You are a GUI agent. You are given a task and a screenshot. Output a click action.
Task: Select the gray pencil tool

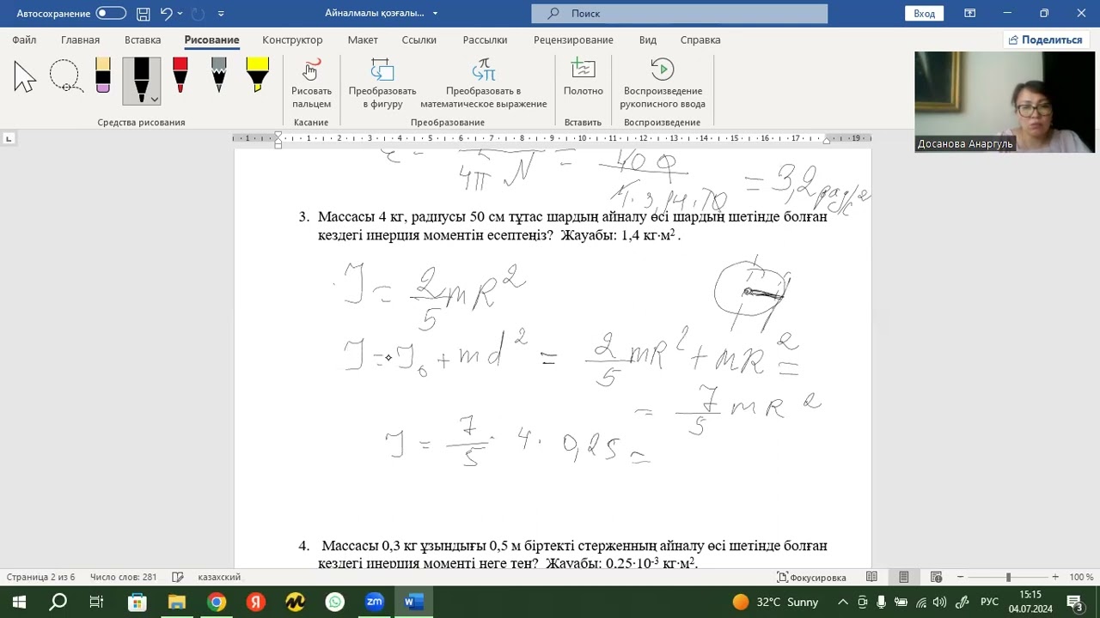pyautogui.click(x=218, y=76)
